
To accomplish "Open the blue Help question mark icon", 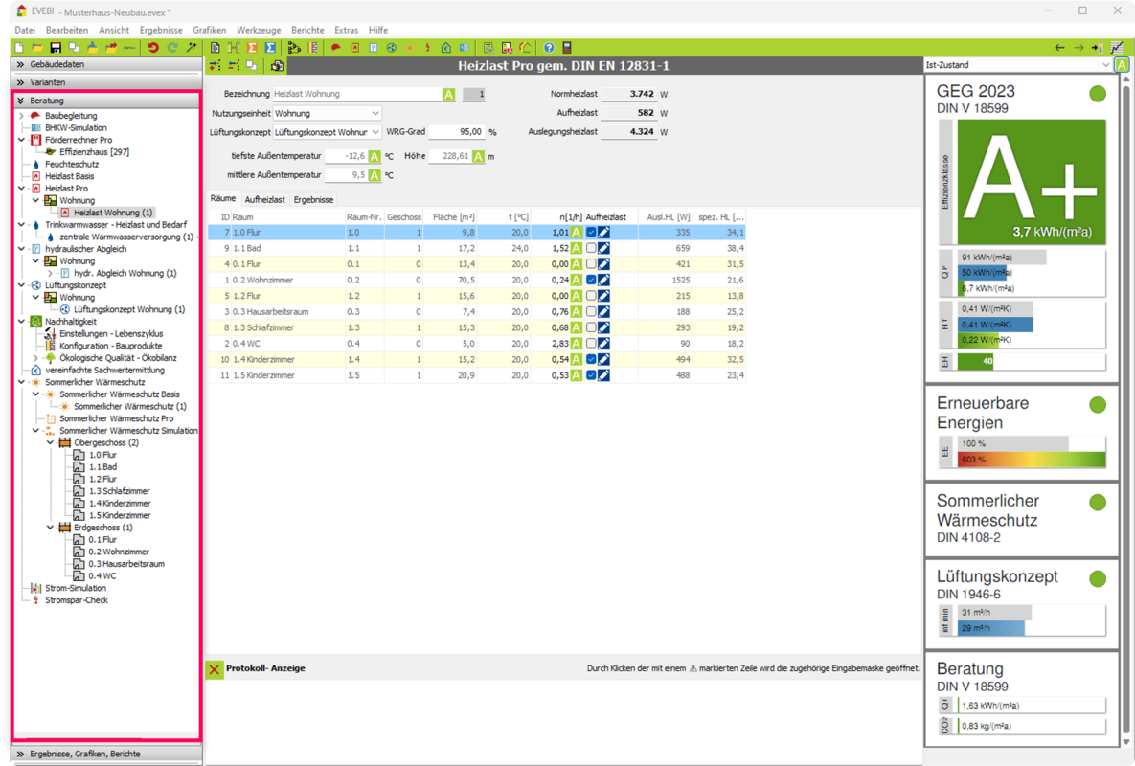I will click(x=548, y=48).
